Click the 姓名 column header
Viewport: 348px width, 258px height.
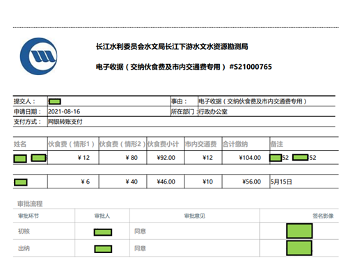click(x=20, y=144)
